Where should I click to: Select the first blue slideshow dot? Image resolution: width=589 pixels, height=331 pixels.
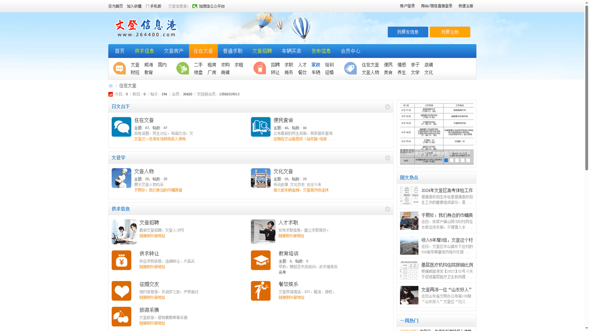(446, 160)
